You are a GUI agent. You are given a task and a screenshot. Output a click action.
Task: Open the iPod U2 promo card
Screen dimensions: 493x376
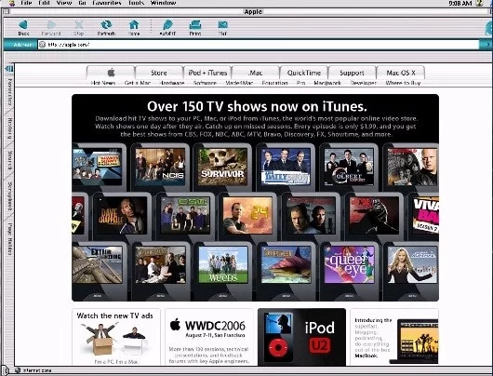301,337
